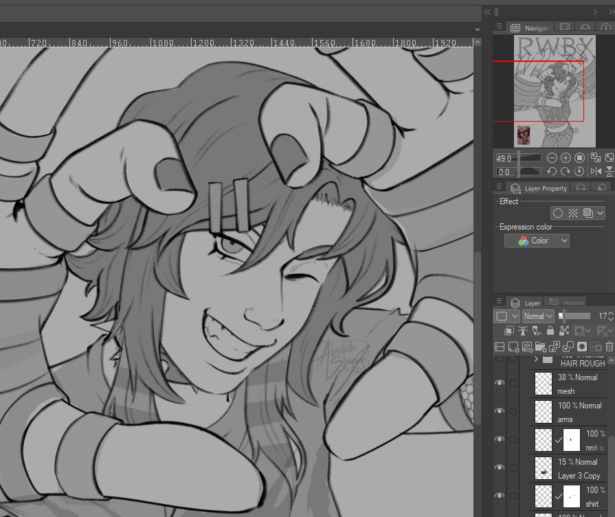Delete layer with the trash icon
This screenshot has height=517, width=615.
(610, 346)
